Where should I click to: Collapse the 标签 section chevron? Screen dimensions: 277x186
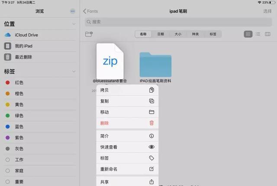click(x=74, y=71)
